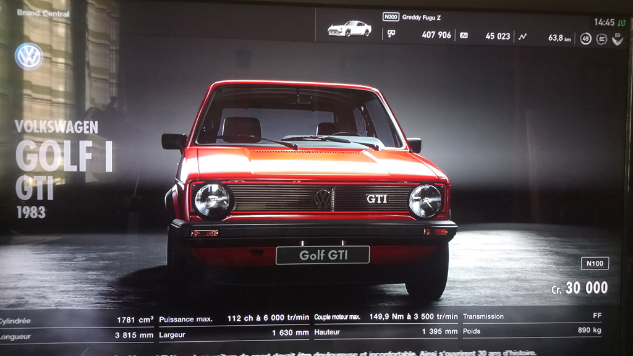Image resolution: width=633 pixels, height=356 pixels.
Task: Click the white Greddy Fugu Z car thumbnail
Action: [350, 28]
